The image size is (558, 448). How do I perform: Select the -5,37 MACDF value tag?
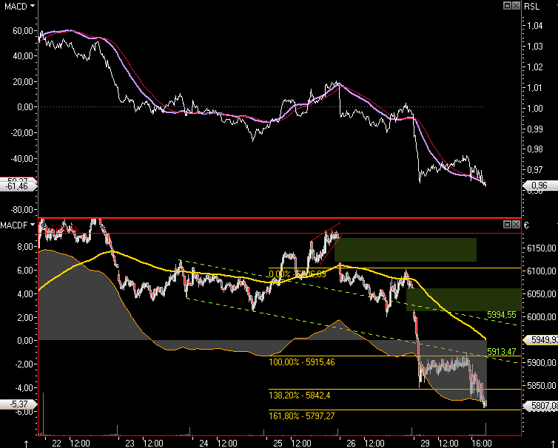point(19,404)
